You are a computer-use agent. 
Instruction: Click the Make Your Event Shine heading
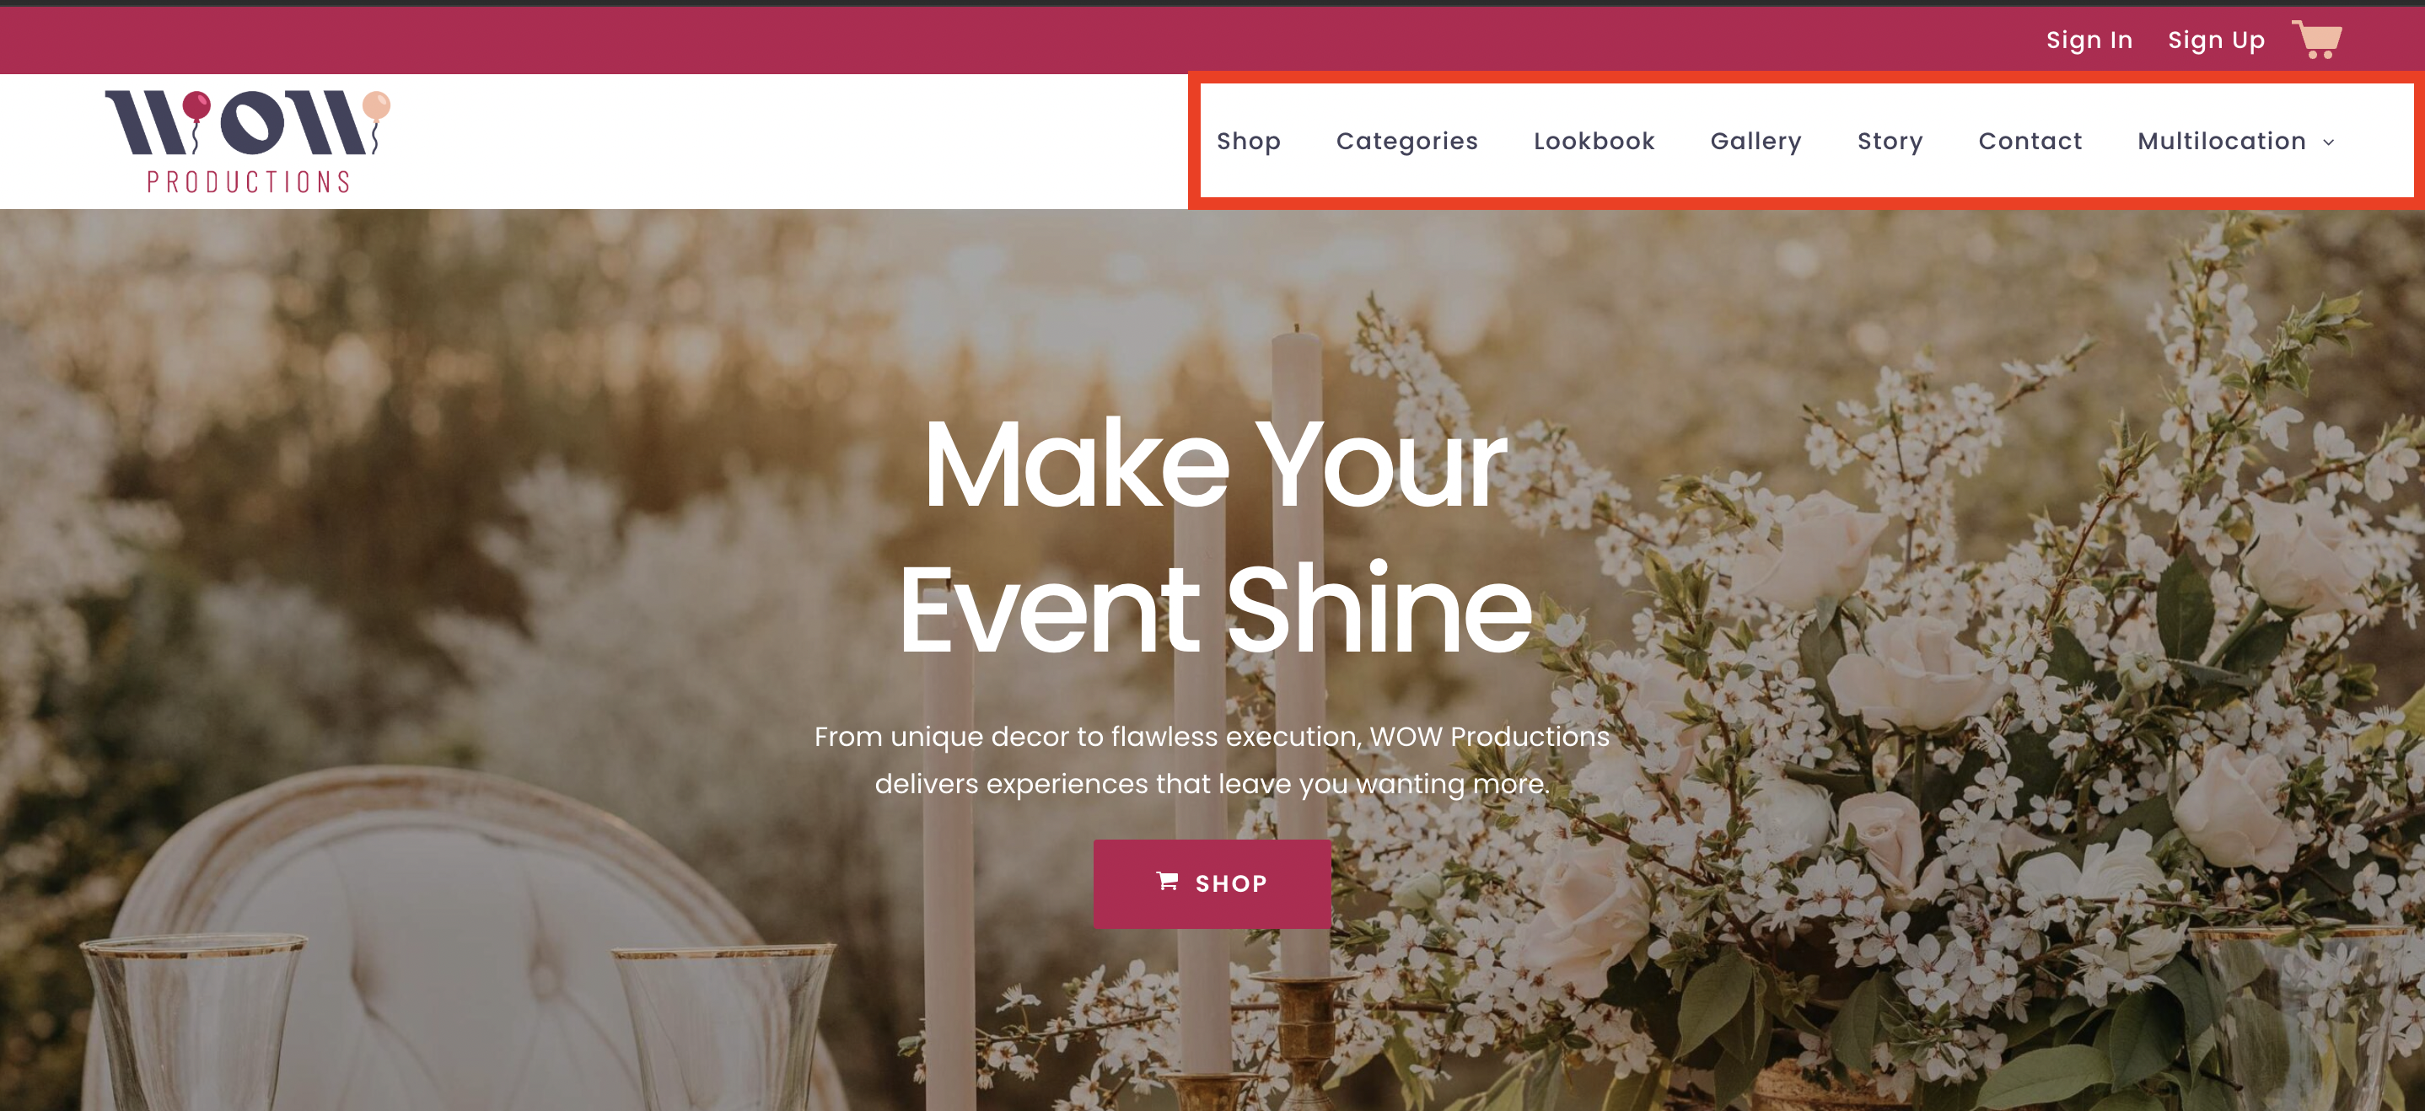[1214, 535]
